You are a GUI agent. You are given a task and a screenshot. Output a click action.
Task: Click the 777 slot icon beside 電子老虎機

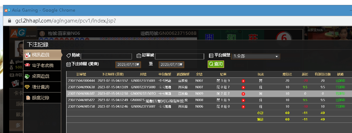(x=27, y=65)
